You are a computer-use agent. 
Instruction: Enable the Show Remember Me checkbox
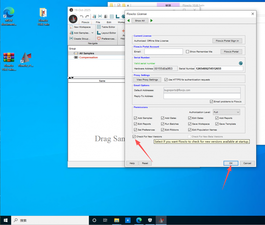point(188,52)
